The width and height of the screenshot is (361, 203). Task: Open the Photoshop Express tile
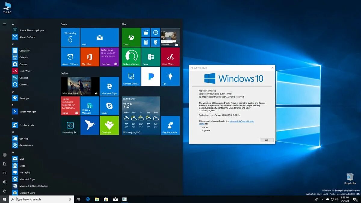[x=70, y=125]
